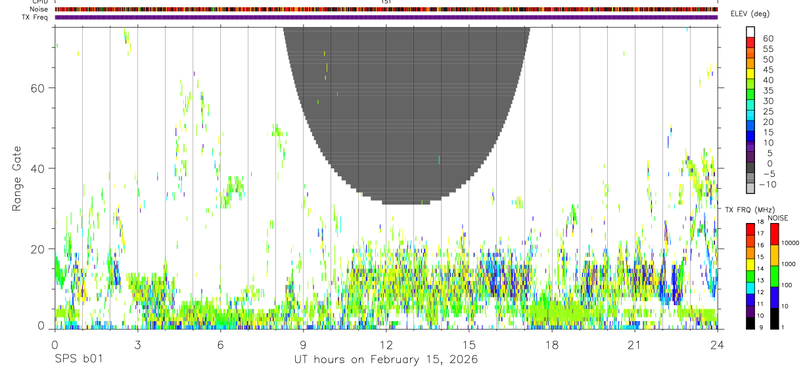Click the "TX FRQ (MHz)" legend title
Screen dimensions: 807x373
click(x=750, y=209)
